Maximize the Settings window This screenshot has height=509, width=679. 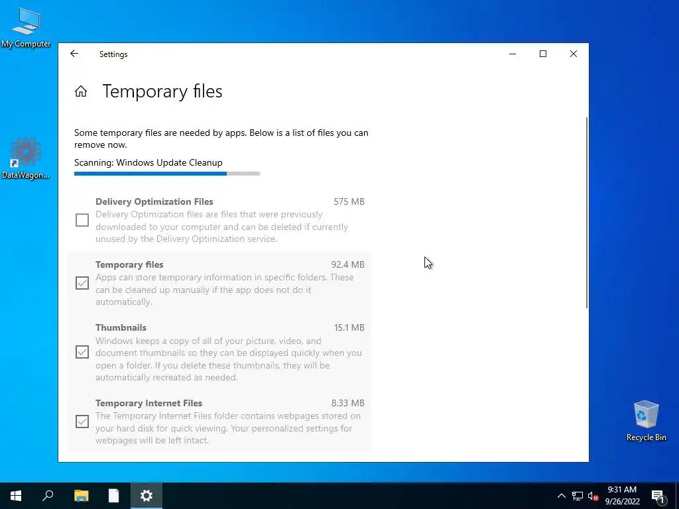(x=543, y=54)
